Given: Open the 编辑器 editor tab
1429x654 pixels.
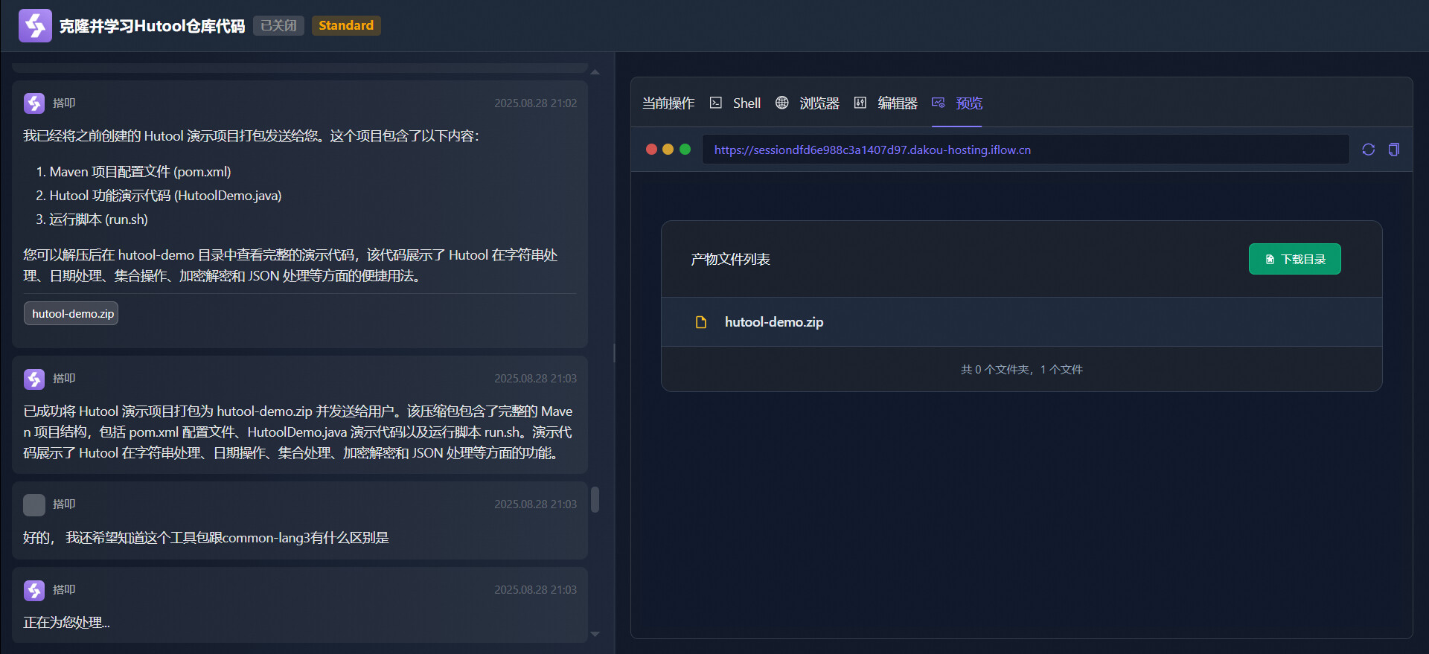Looking at the screenshot, I should (x=886, y=103).
